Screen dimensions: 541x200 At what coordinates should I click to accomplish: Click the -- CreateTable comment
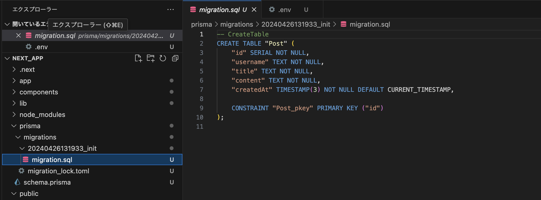pos(243,34)
